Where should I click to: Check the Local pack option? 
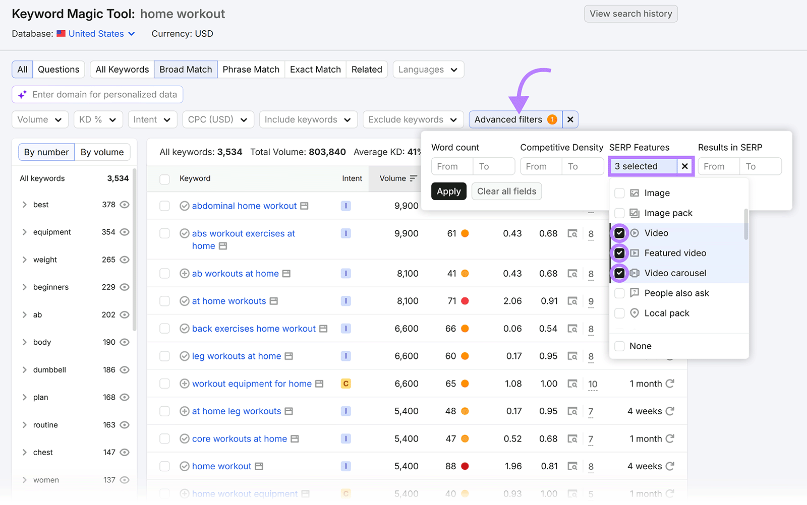[619, 313]
